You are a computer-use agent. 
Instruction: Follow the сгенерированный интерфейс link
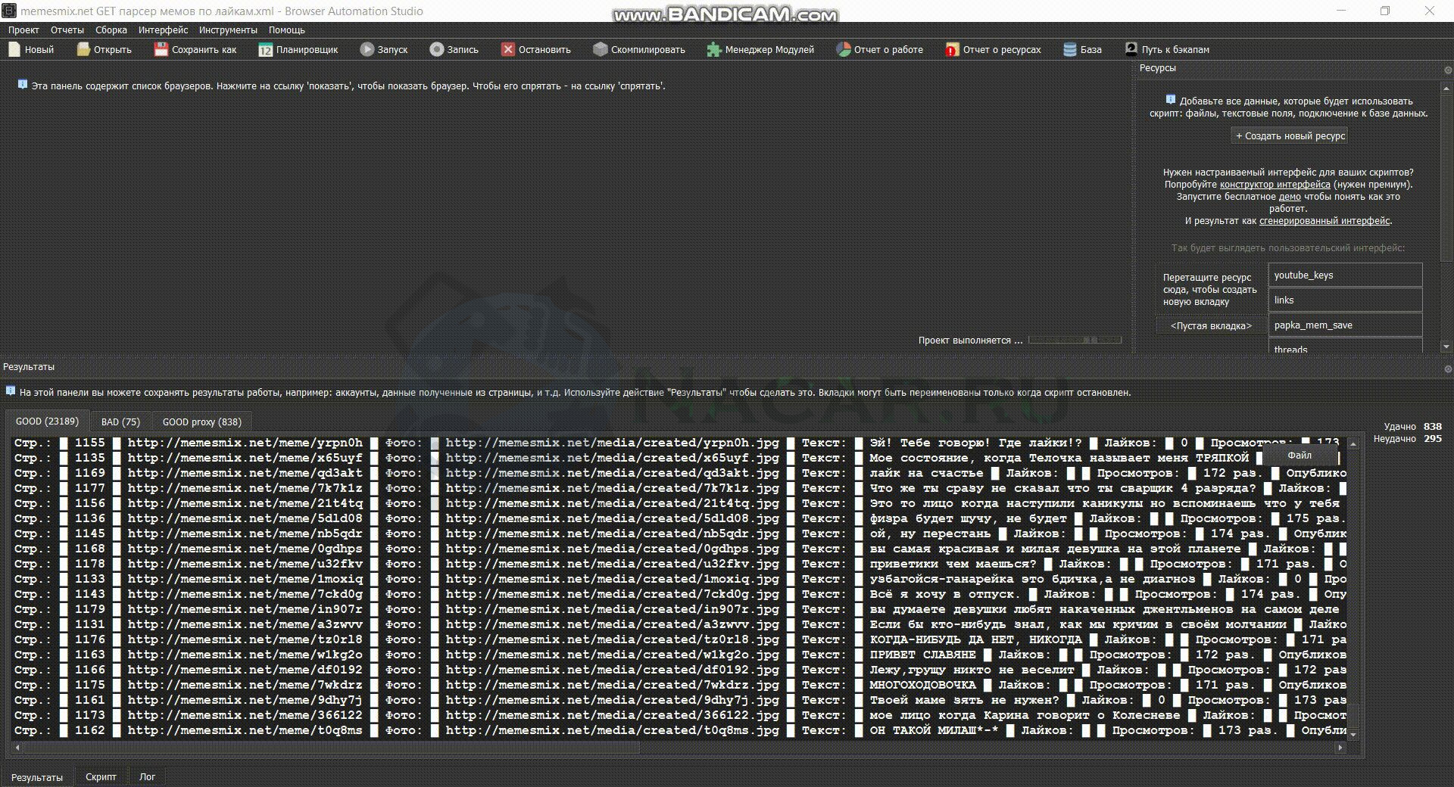(1325, 221)
